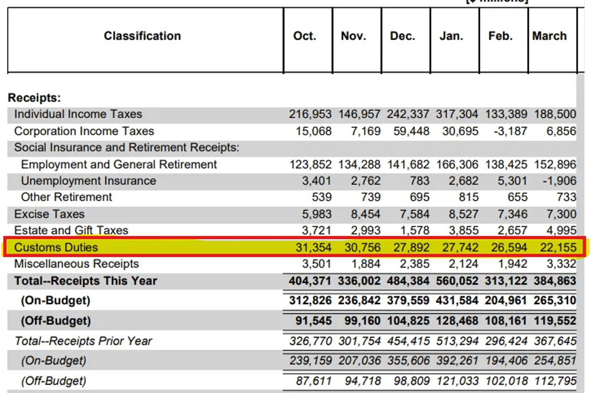The image size is (591, 393).
Task: Click total receipts January value 560,052
Action: tap(457, 281)
